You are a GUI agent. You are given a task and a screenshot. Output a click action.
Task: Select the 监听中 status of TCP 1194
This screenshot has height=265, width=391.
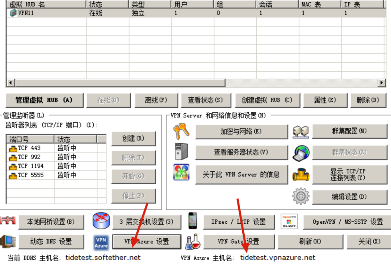[x=67, y=166]
